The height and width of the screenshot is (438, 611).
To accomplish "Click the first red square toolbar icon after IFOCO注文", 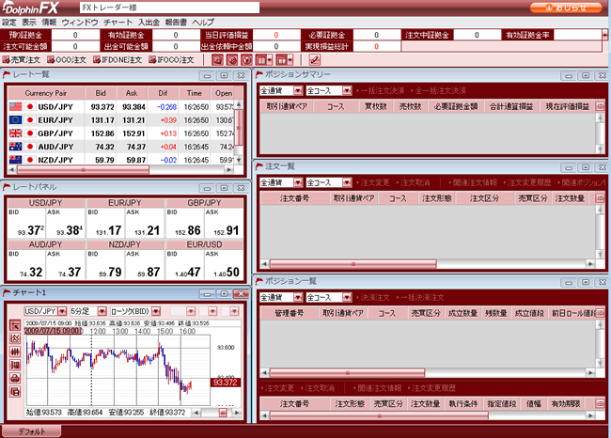I will [x=217, y=60].
